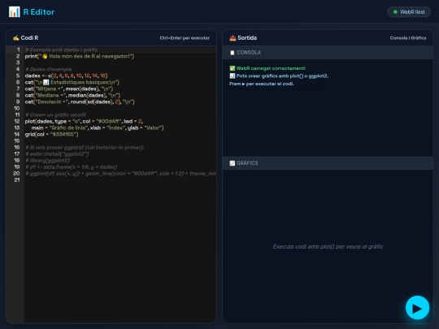Click the R Editor bar chart logo icon
439x329 pixels.
tap(15, 12)
